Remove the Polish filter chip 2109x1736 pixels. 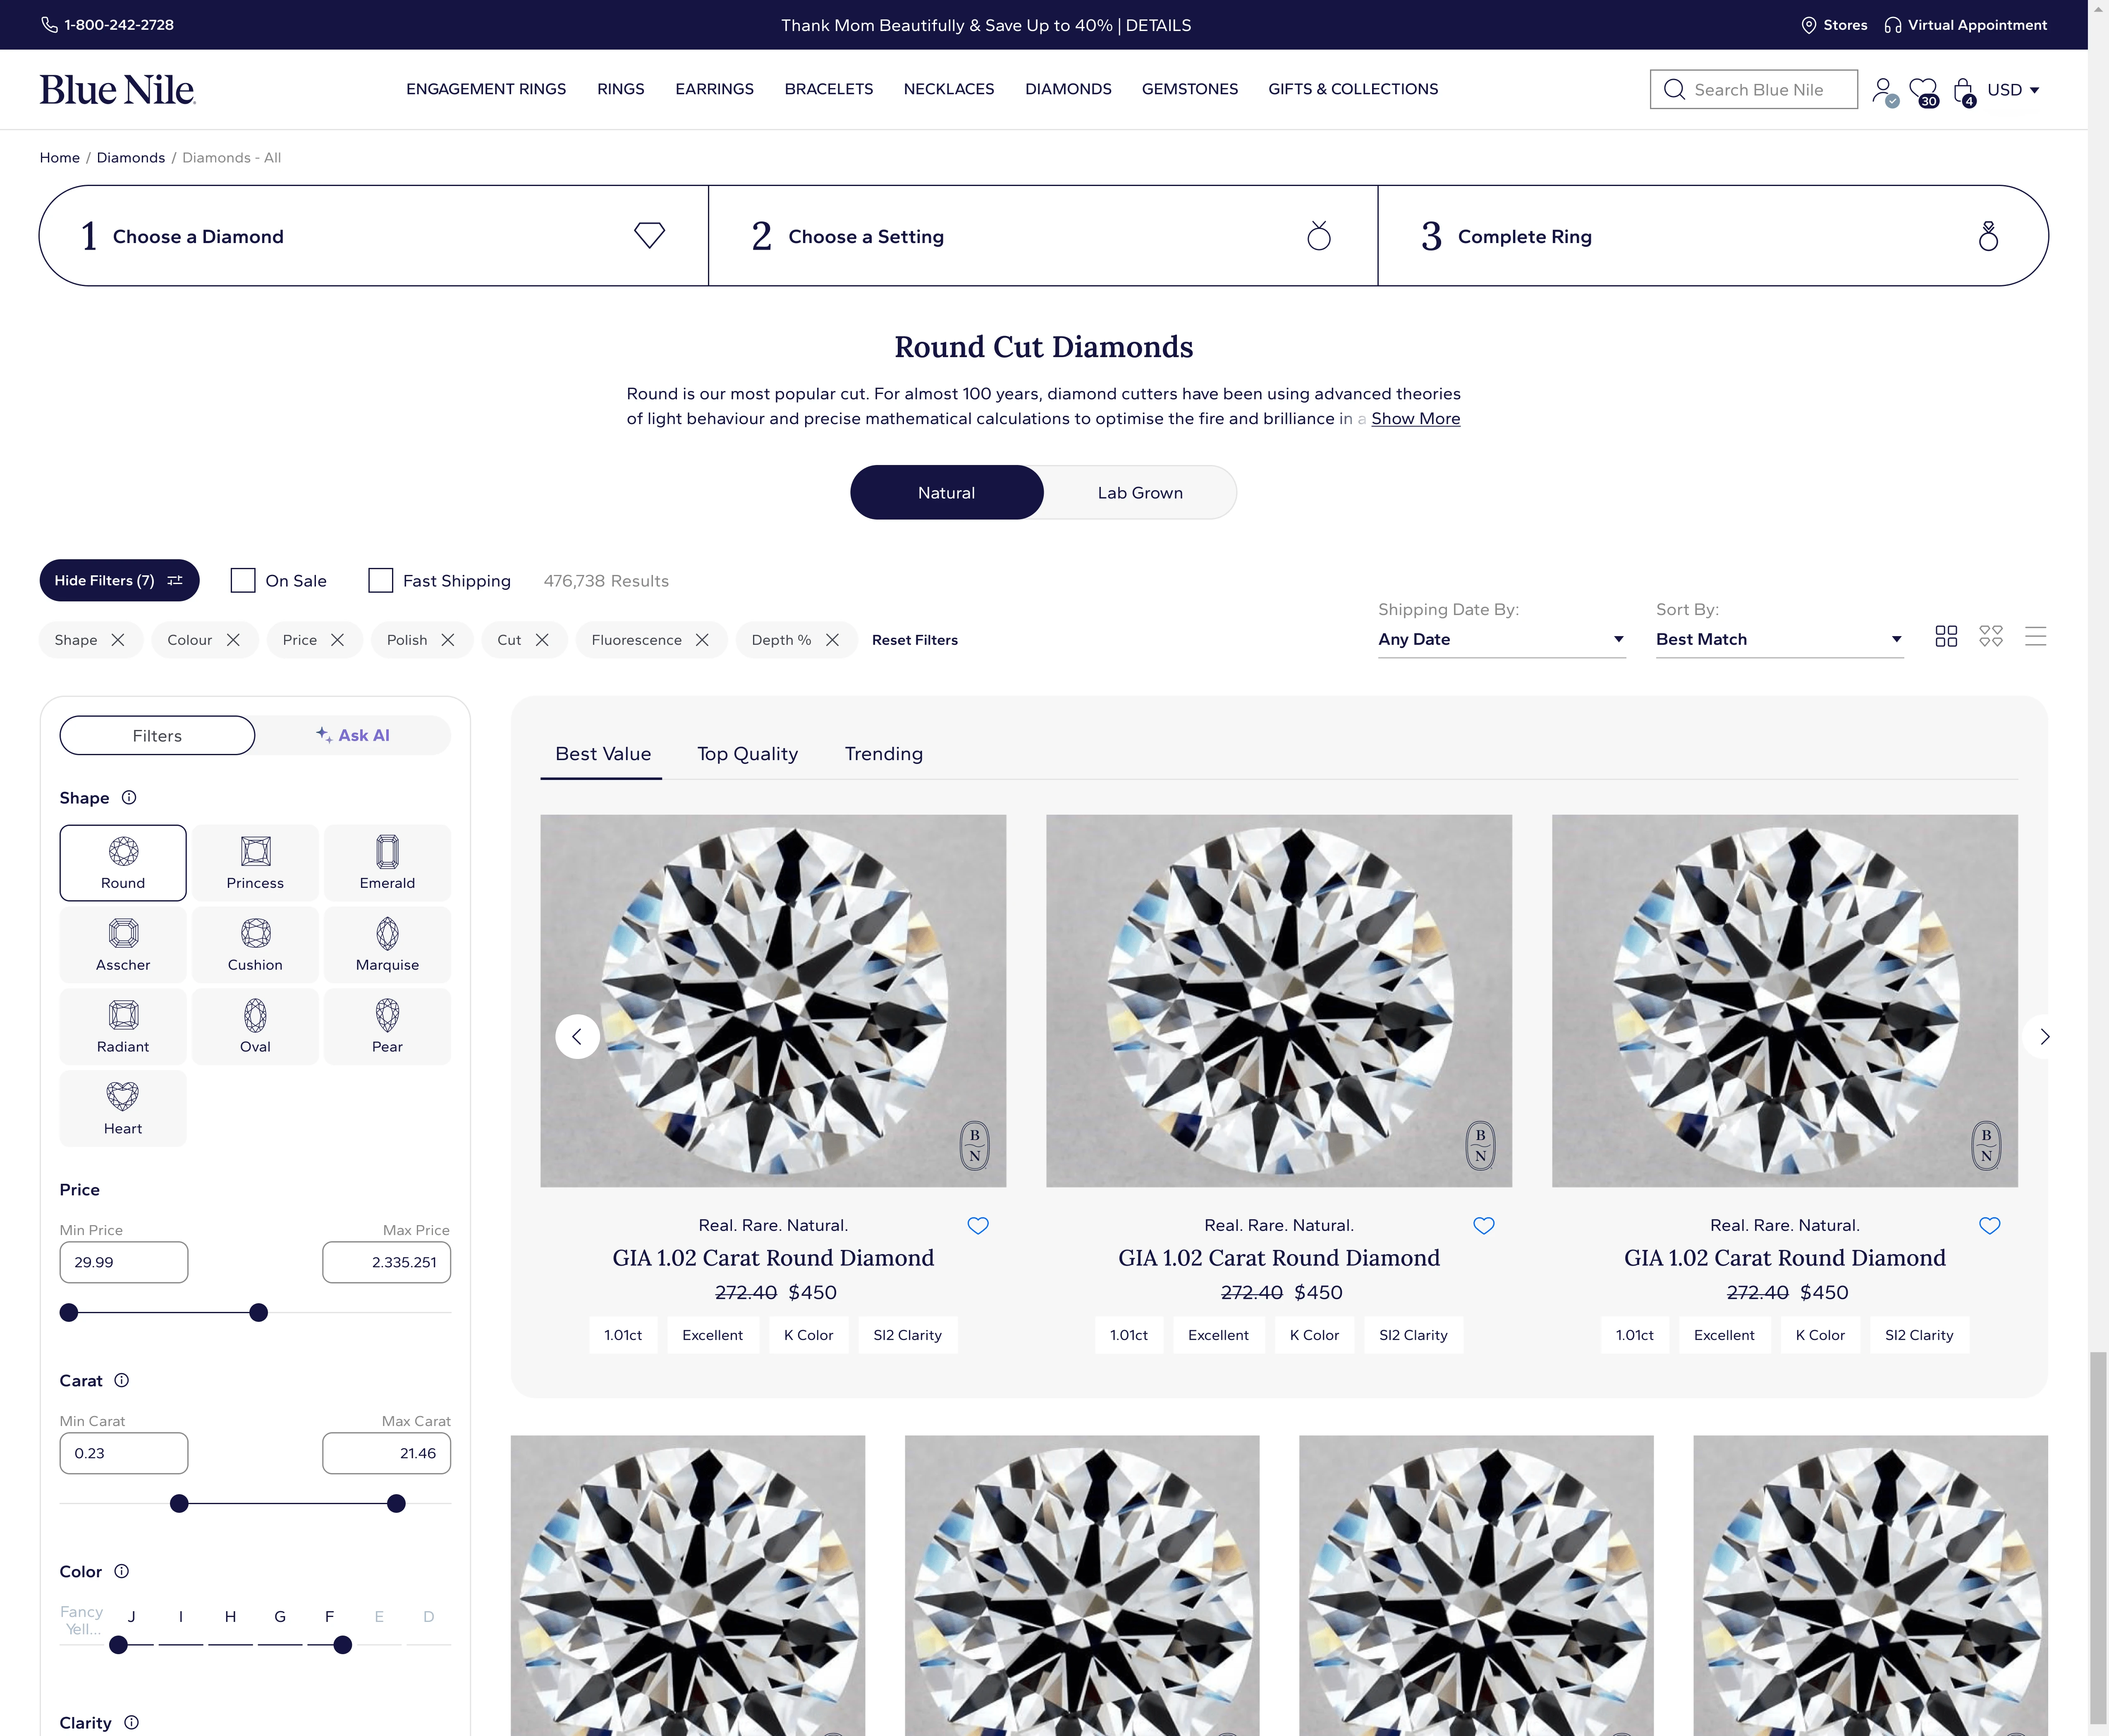point(448,640)
